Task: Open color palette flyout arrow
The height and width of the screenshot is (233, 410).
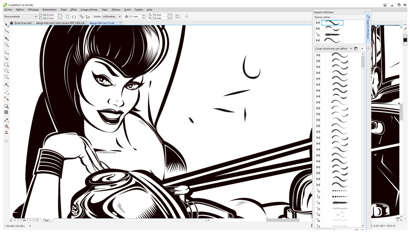Action: tap(405, 25)
